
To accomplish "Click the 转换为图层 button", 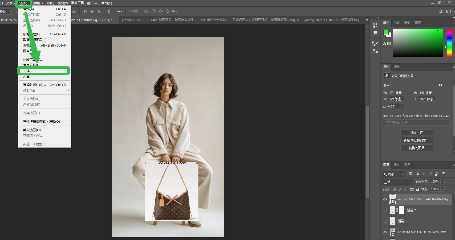I will [x=416, y=148].
